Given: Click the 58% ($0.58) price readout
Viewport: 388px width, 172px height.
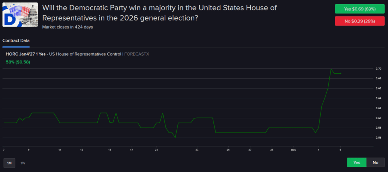Looking at the screenshot, I should (x=18, y=62).
